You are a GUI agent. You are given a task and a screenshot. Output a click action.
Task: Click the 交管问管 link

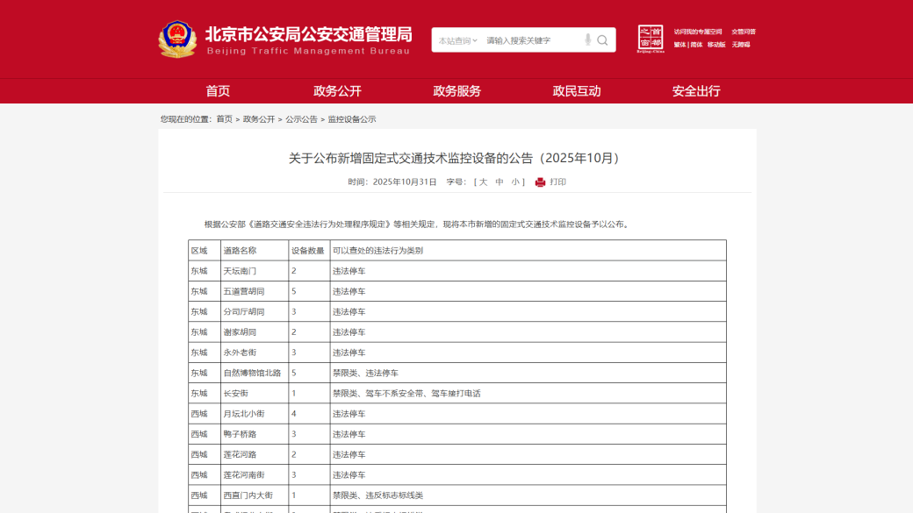tap(744, 31)
